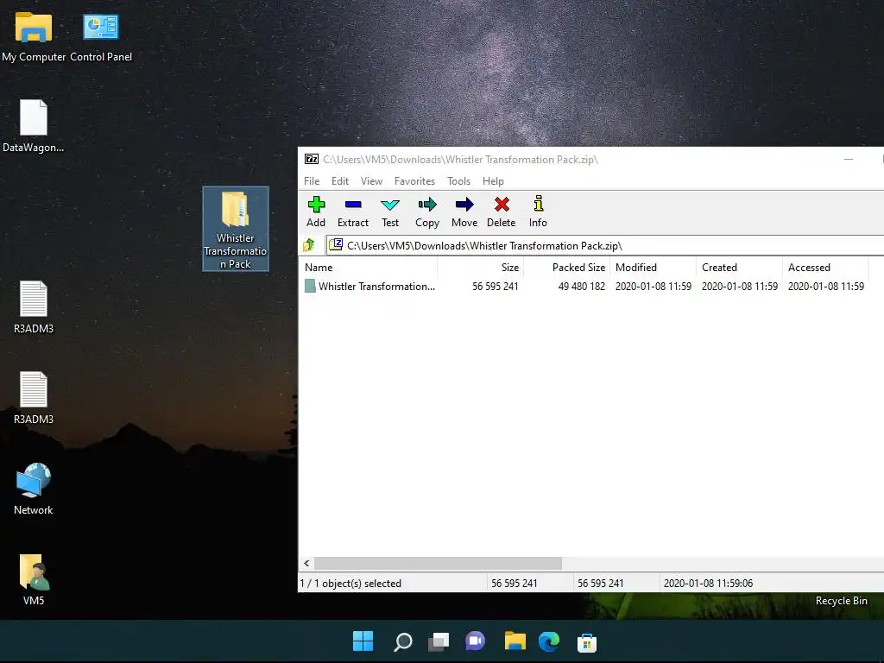The height and width of the screenshot is (663, 884).
Task: Sort by the Size column header
Action: pyautogui.click(x=480, y=268)
